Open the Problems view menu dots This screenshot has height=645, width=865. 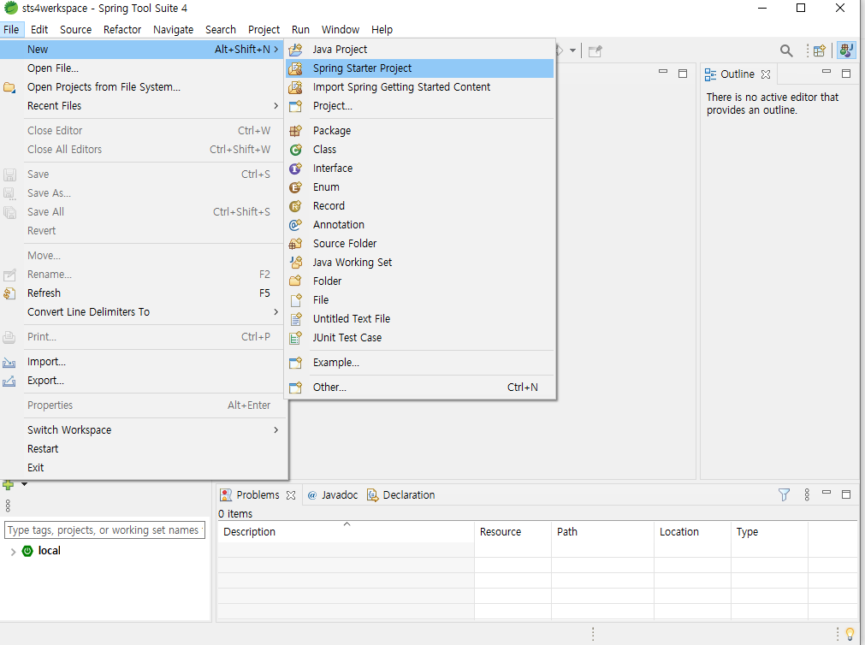[x=807, y=494]
